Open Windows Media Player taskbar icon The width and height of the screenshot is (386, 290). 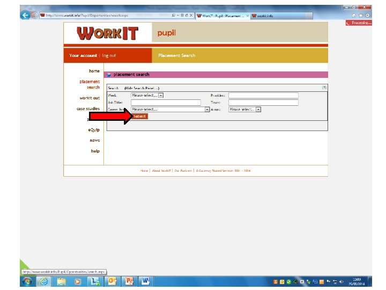[77, 281]
